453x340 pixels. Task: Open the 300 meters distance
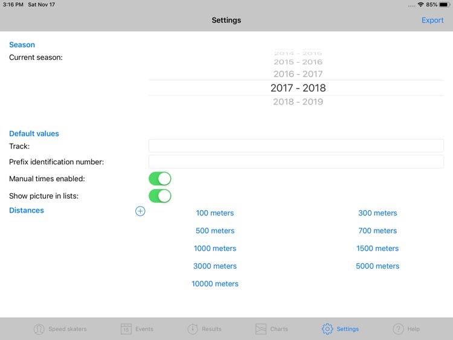click(x=377, y=213)
